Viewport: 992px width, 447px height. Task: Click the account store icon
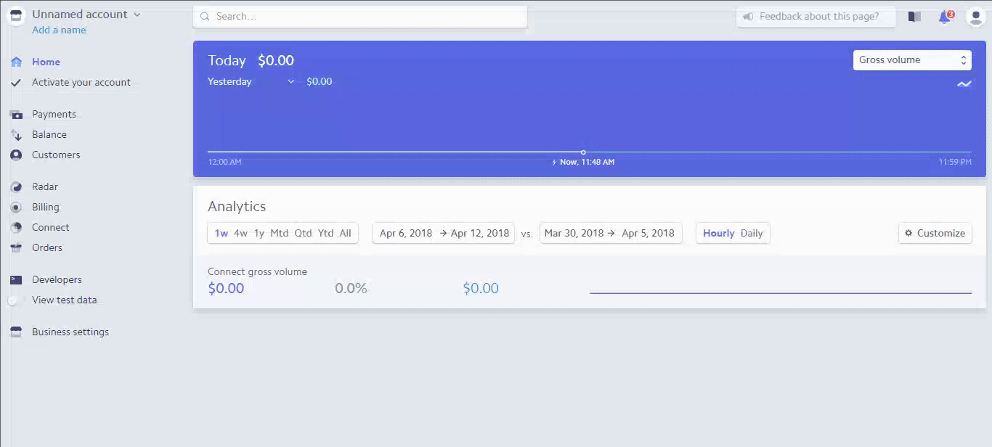[16, 16]
